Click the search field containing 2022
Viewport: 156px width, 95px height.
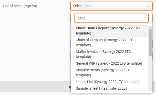coord(111,18)
